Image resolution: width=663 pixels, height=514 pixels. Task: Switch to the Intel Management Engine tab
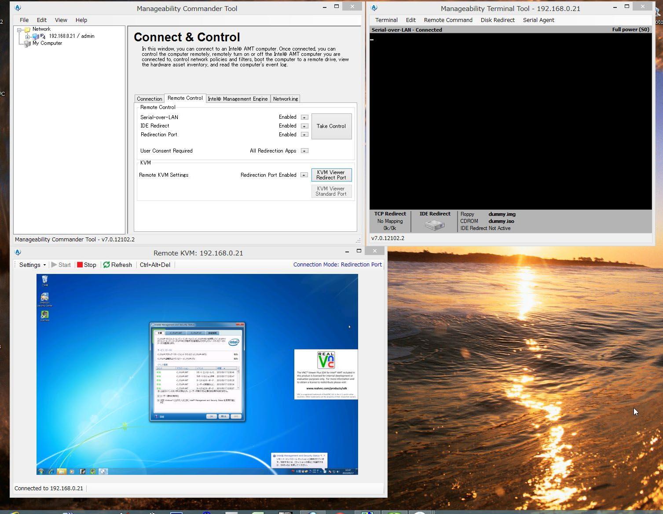coord(238,99)
